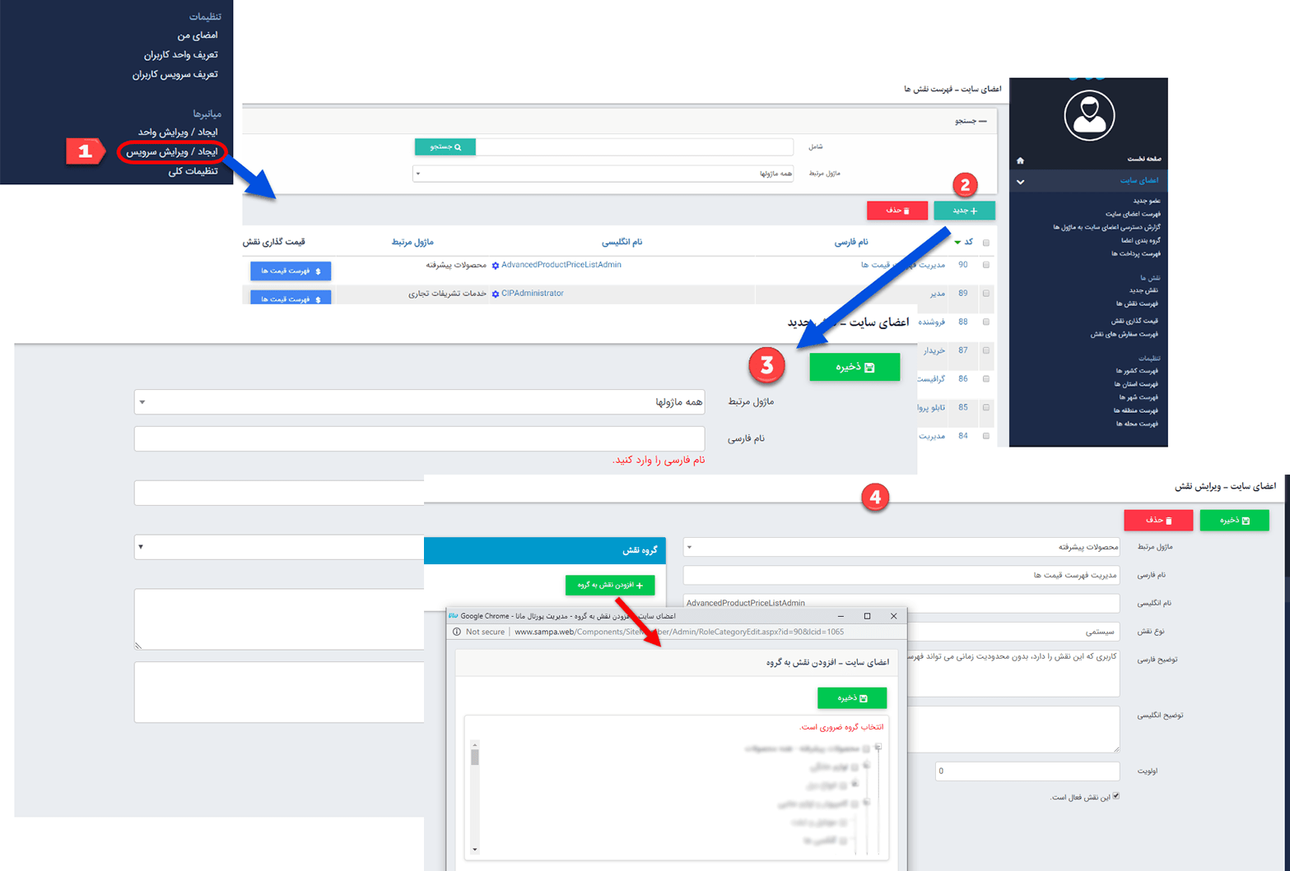Click red حذف button above the roles table
The height and width of the screenshot is (871, 1290).
[x=897, y=211]
